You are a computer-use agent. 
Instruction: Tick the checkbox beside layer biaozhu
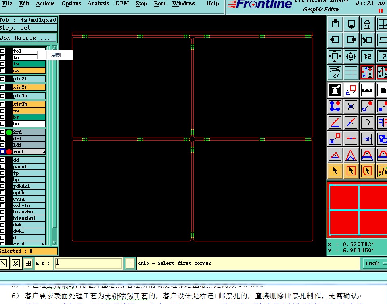coord(2,212)
